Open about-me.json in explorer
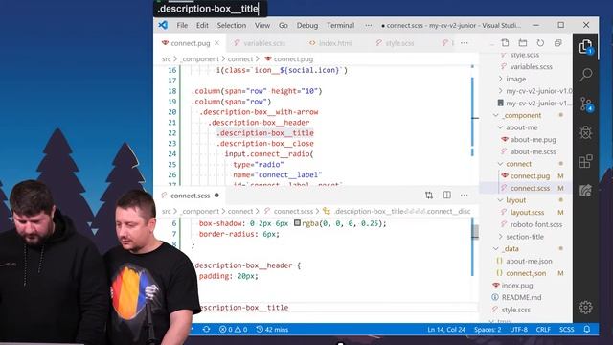 pyautogui.click(x=529, y=261)
